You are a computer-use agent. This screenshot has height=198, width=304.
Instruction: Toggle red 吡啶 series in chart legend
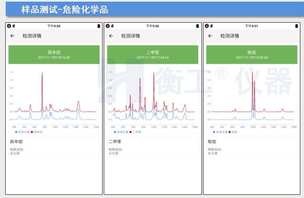233,132
